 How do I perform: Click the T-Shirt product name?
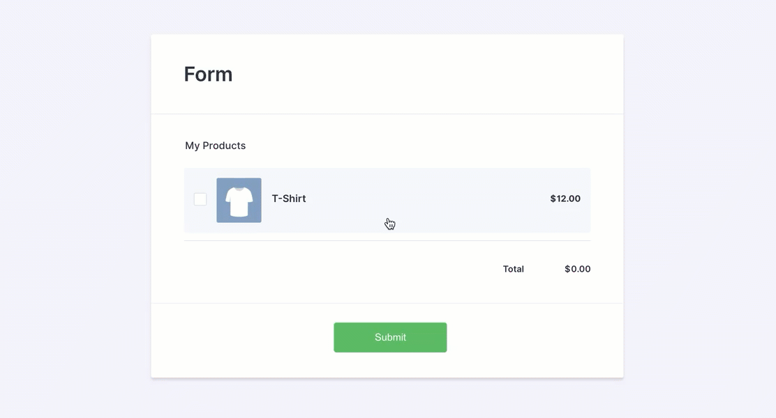point(289,199)
